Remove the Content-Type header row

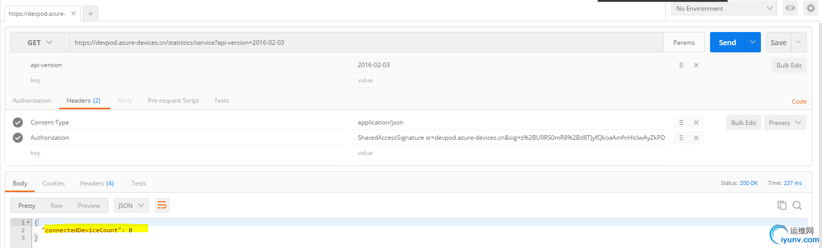[696, 122]
